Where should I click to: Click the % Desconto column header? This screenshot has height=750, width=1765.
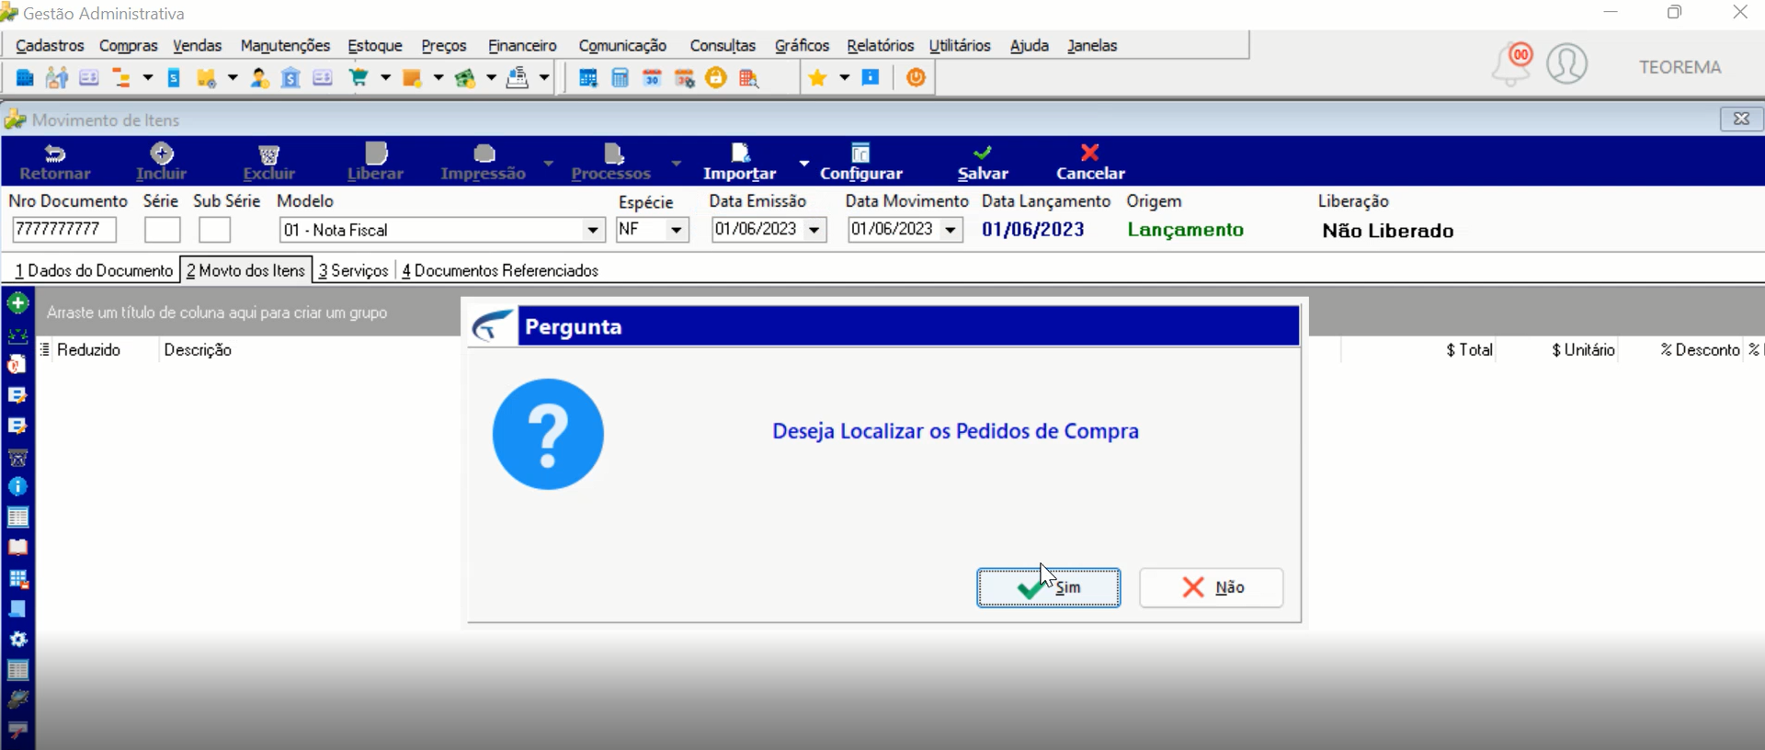coord(1700,349)
